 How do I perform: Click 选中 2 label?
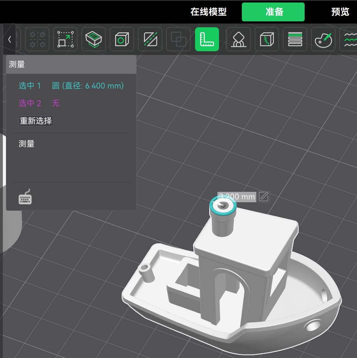click(30, 103)
